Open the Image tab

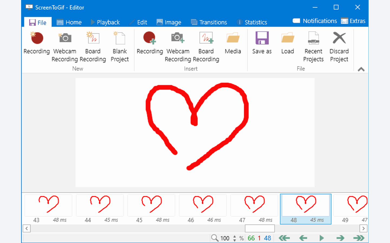pos(169,22)
